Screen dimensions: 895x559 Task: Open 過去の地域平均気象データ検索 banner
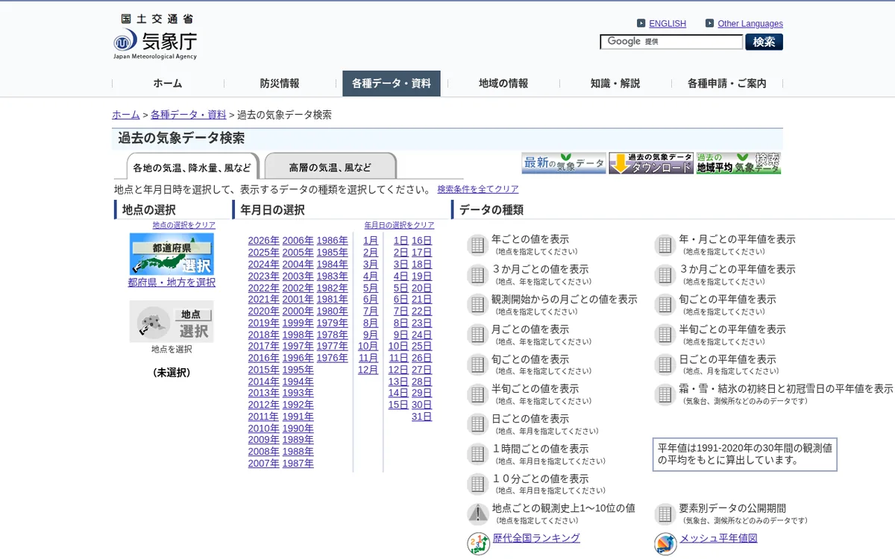[x=738, y=163]
